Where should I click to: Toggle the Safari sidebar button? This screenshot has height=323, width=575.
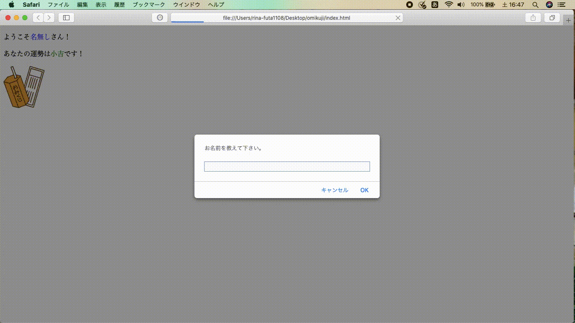[x=66, y=18]
